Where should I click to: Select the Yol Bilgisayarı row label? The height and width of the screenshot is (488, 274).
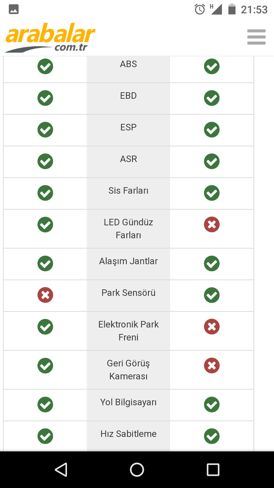(x=128, y=402)
